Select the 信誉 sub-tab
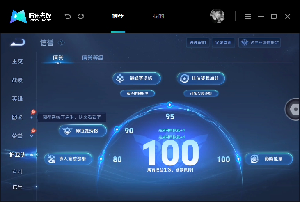300x202 pixels. coord(58,57)
